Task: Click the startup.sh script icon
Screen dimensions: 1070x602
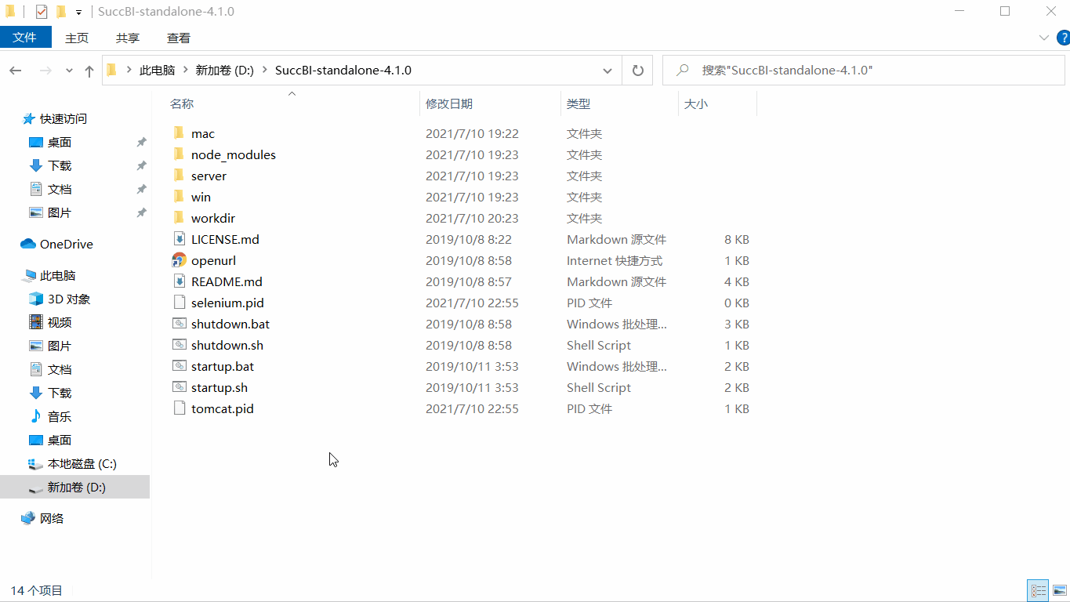Action: coord(179,387)
